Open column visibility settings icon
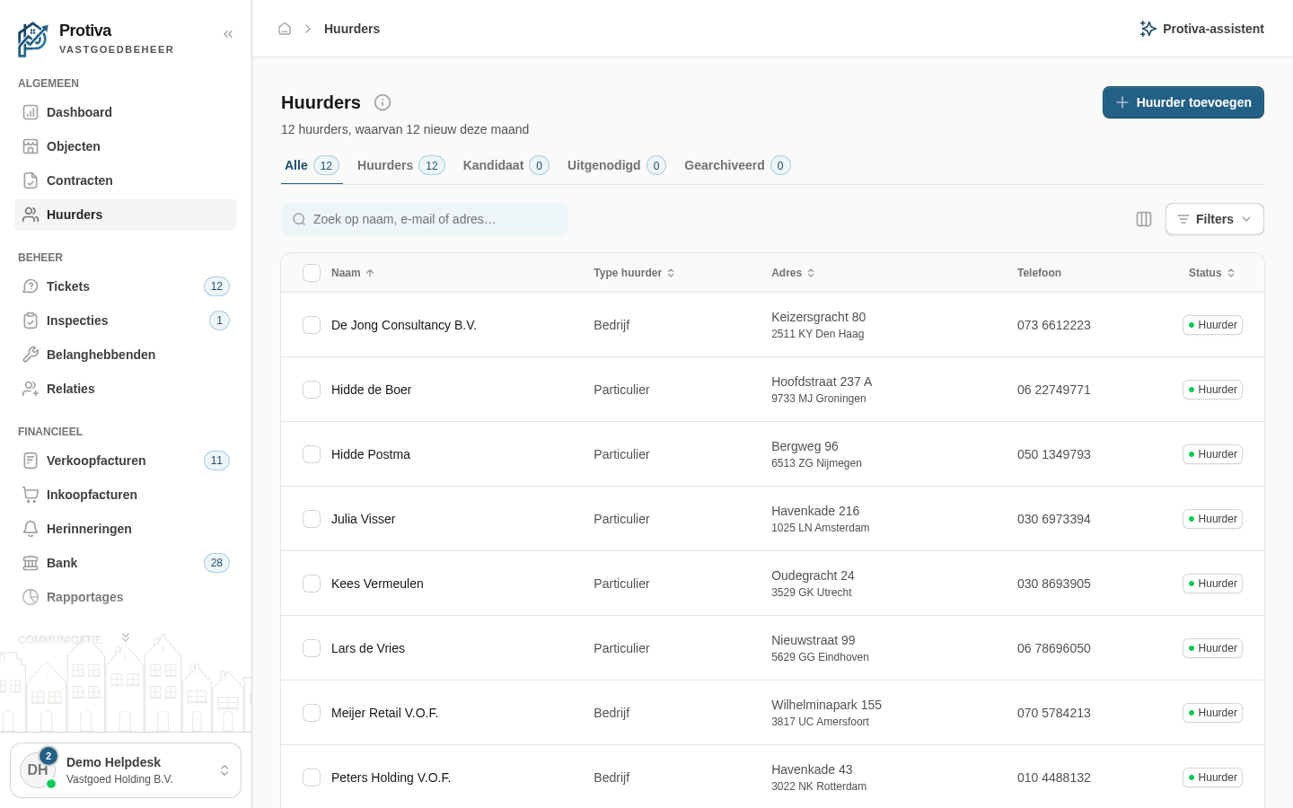The image size is (1293, 808). coord(1144,219)
